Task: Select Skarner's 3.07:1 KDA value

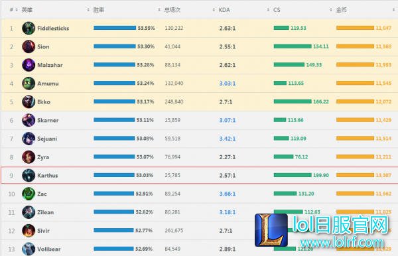Action: pyautogui.click(x=228, y=120)
